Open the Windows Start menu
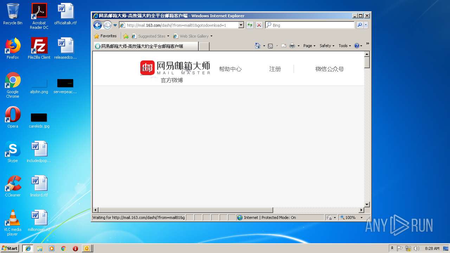Screen dimensions: 450x253 click(10, 248)
